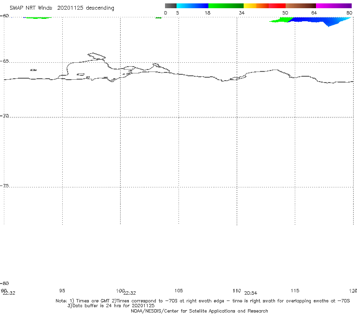Viewport: 357px width, 314px height.
Task: Click the magenta-purple segment of the color scale
Action: (334, 6)
